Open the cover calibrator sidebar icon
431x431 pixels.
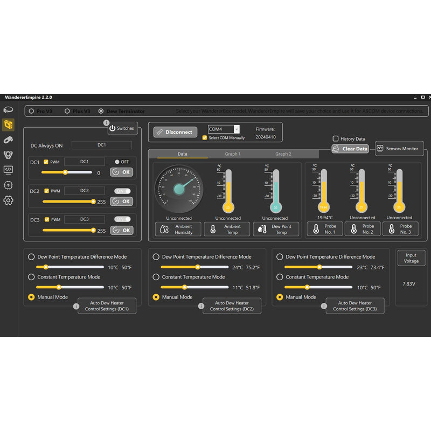click(x=8, y=155)
